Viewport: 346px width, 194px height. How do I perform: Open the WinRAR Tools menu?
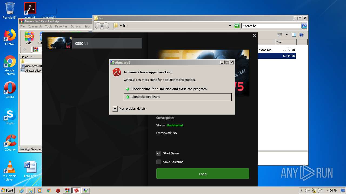coord(49,26)
